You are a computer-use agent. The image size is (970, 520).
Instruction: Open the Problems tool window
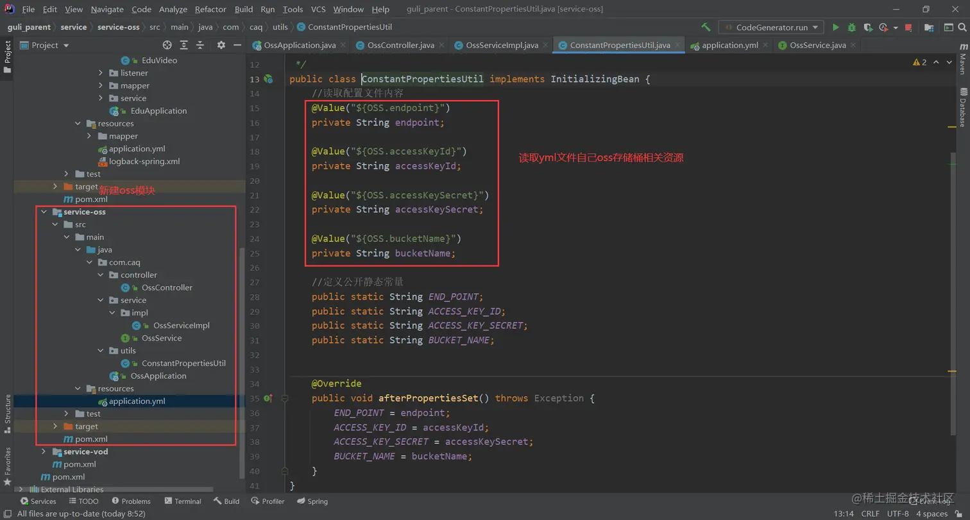tap(131, 501)
